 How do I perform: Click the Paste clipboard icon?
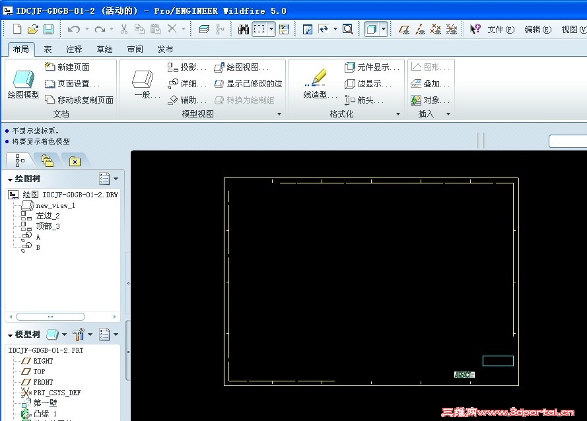pyautogui.click(x=155, y=29)
